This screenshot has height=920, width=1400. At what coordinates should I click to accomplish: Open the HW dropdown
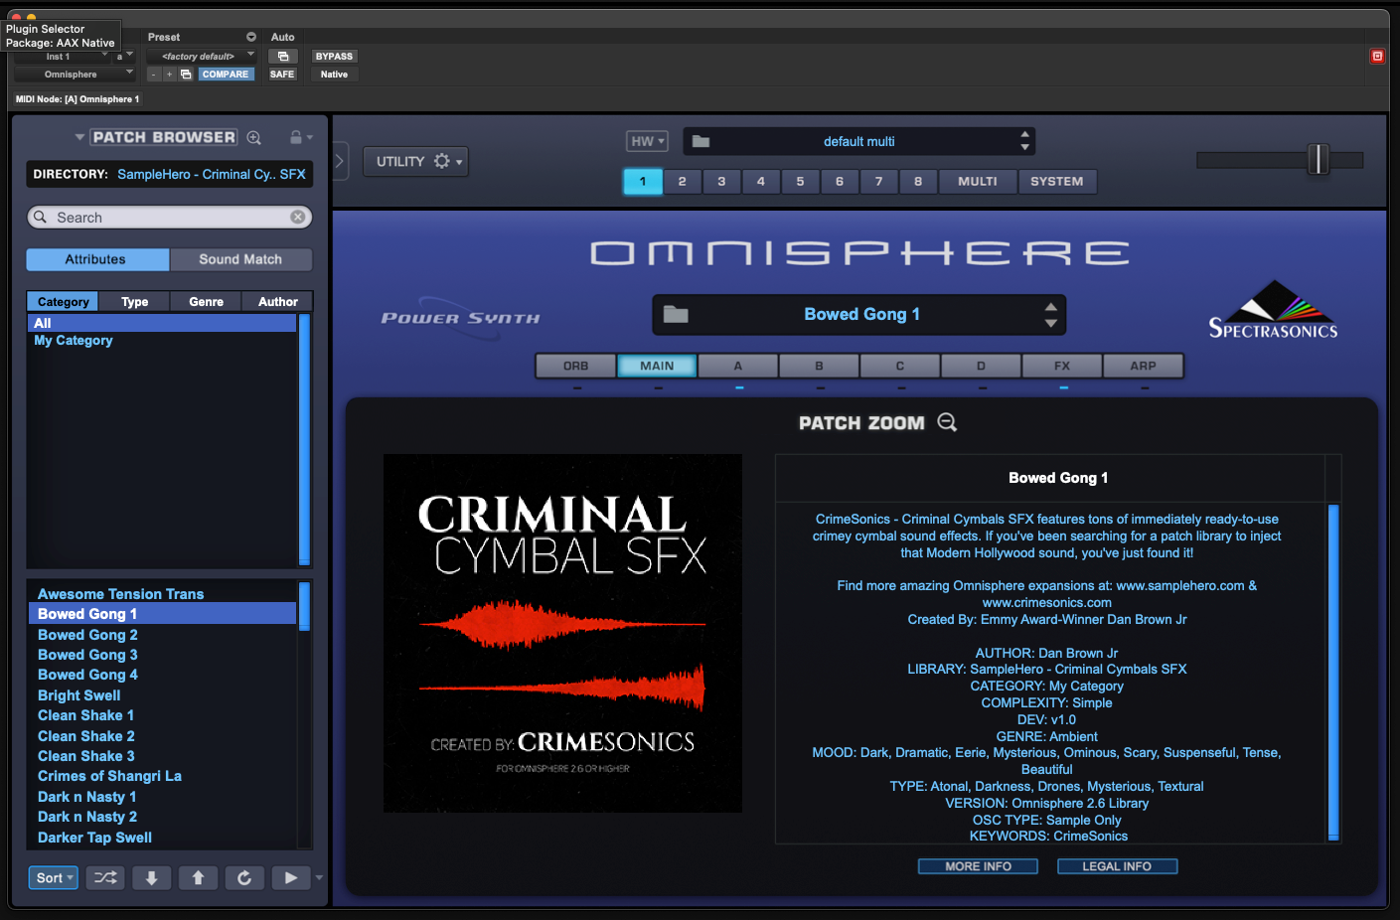click(x=647, y=141)
